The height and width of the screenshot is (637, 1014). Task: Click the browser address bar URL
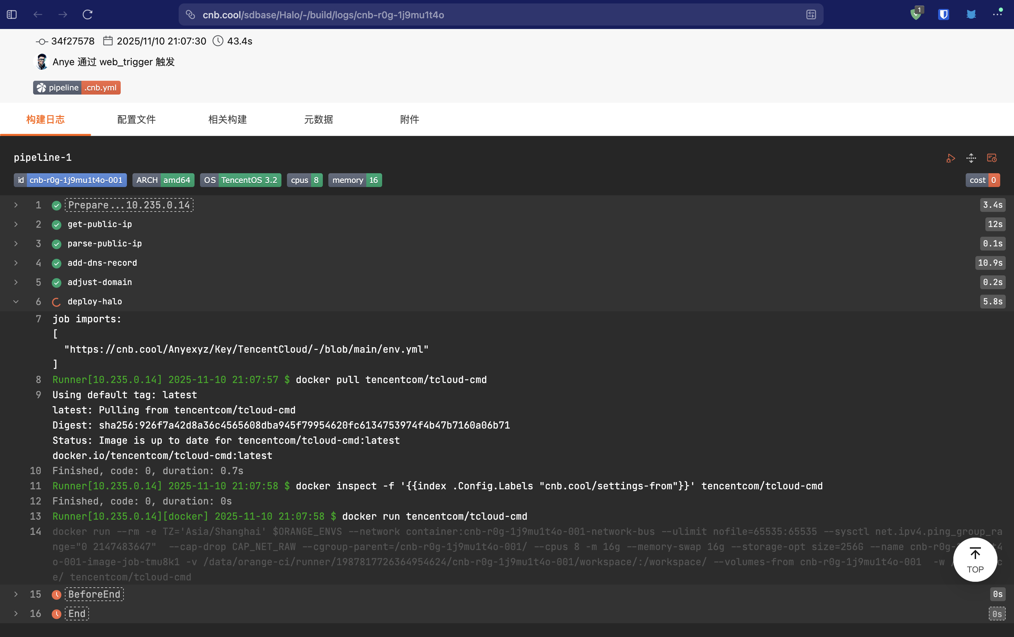[323, 15]
